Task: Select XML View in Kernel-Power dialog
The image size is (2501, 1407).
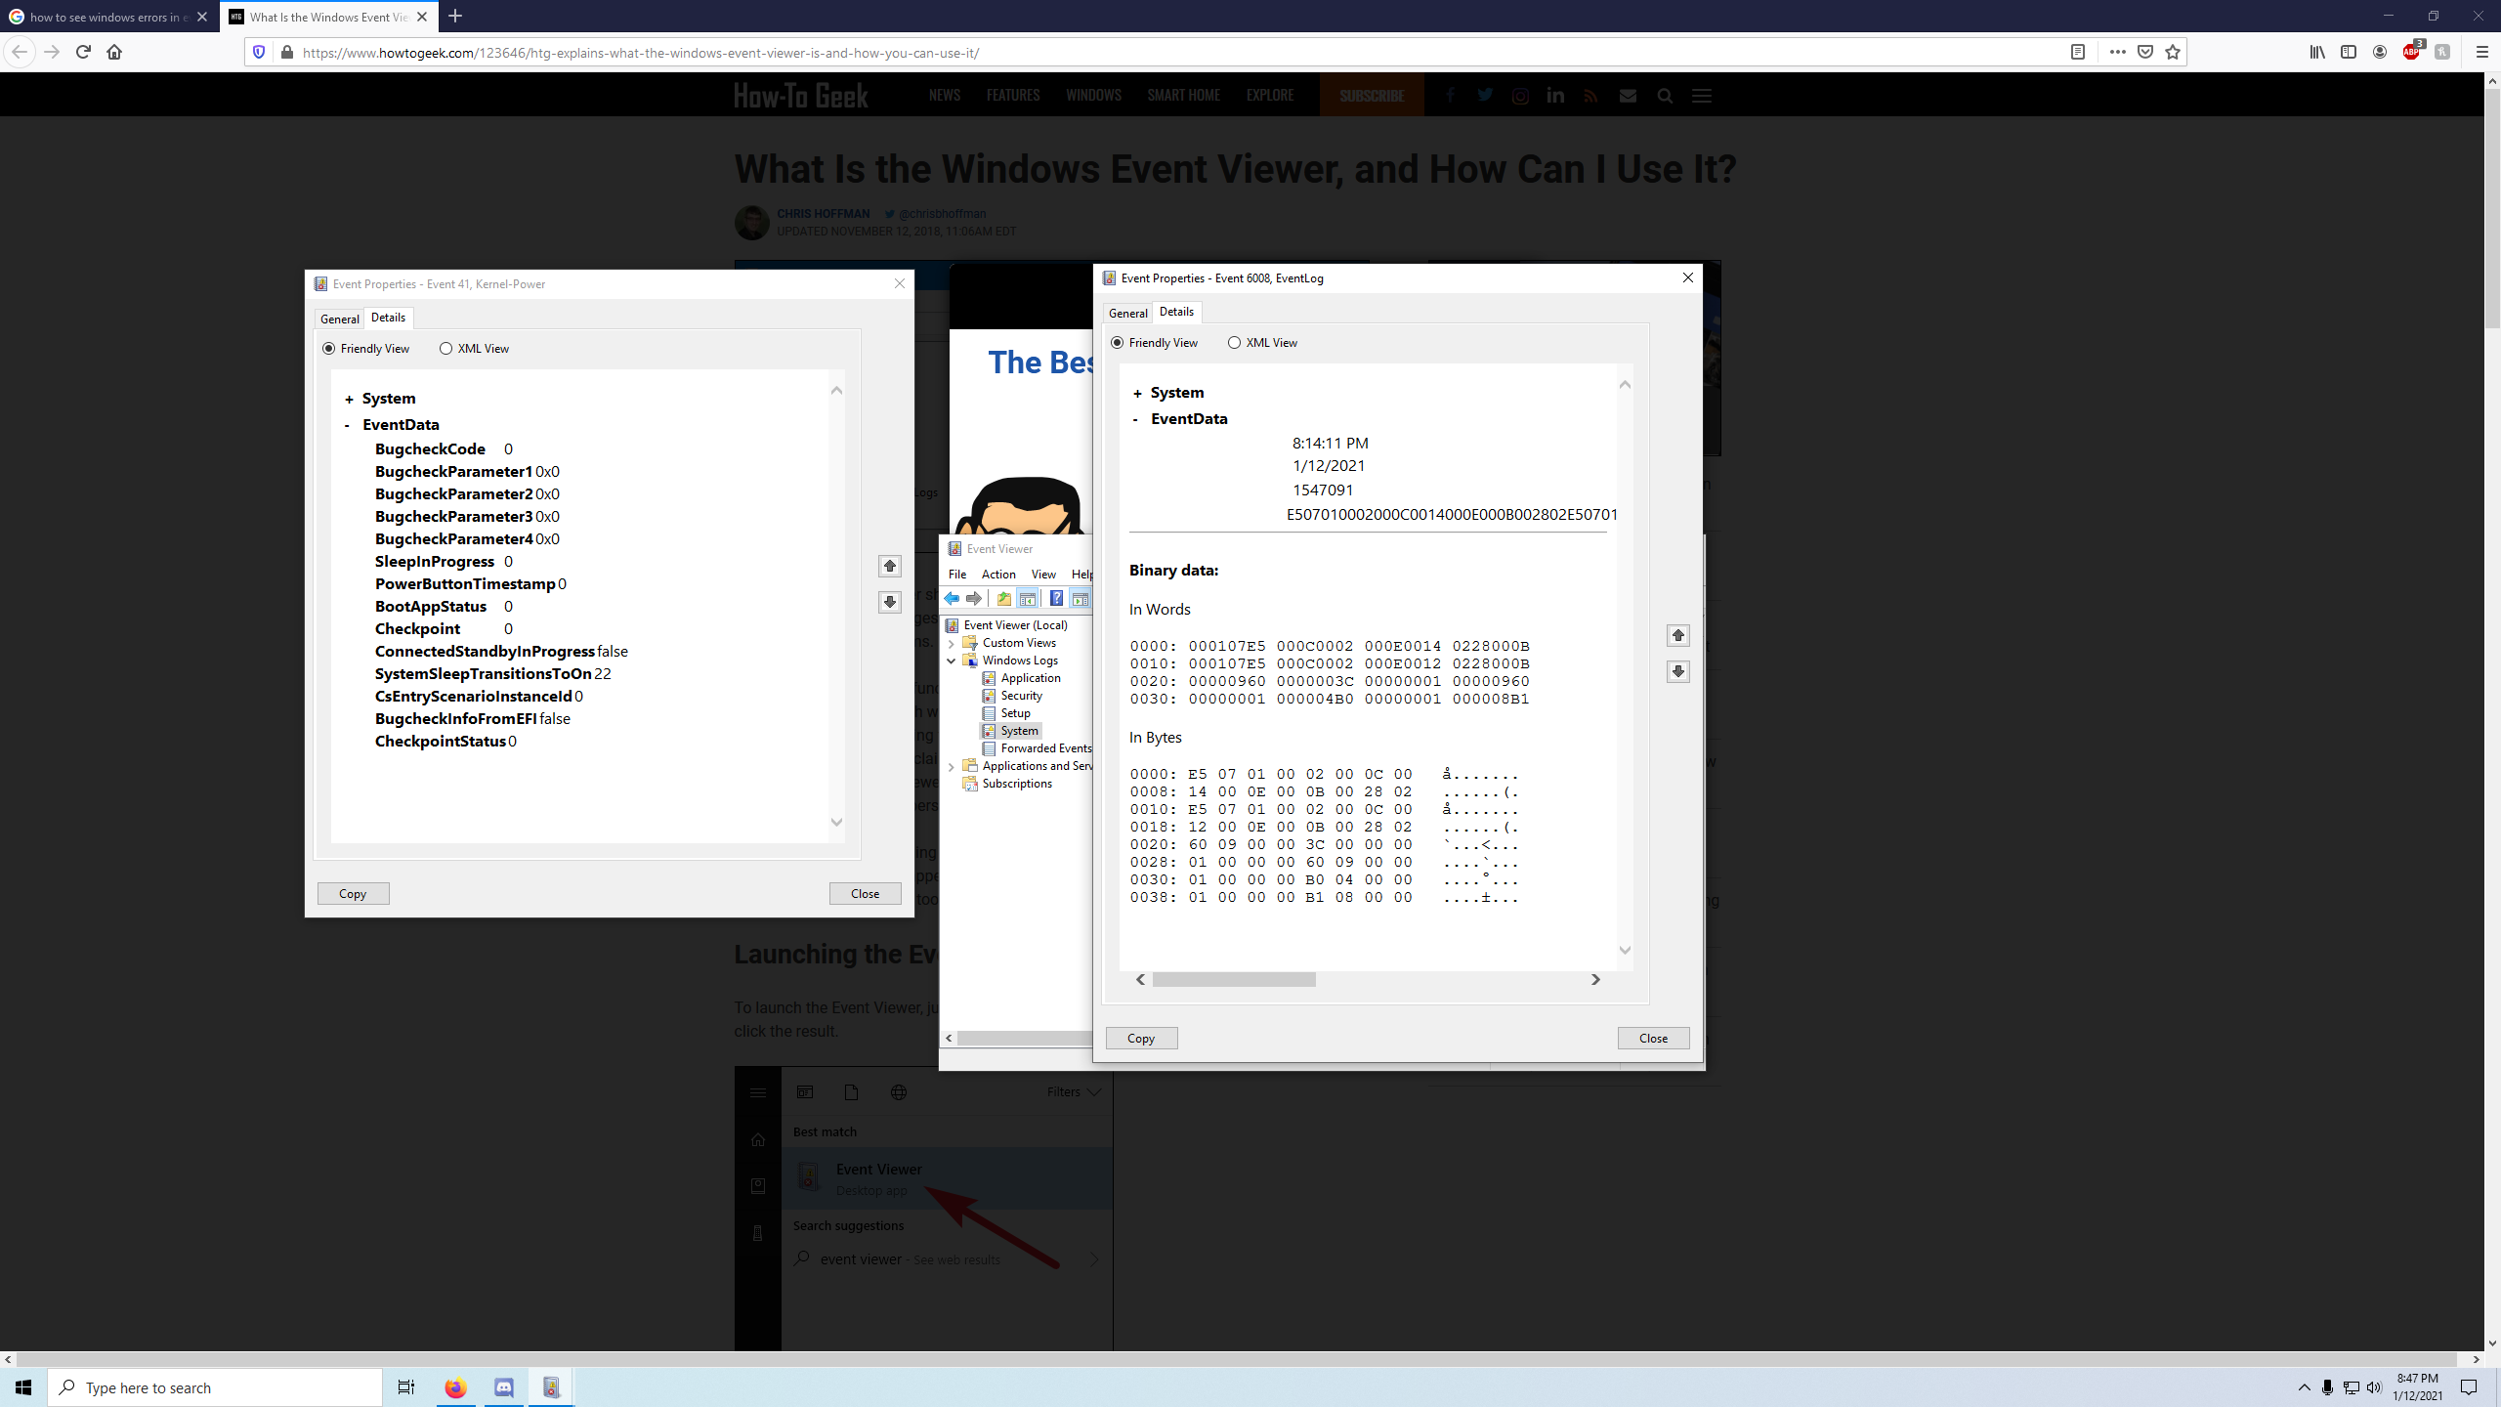Action: click(475, 349)
